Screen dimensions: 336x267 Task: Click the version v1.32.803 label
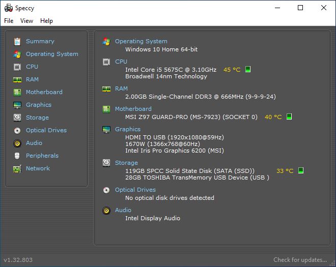18,260
